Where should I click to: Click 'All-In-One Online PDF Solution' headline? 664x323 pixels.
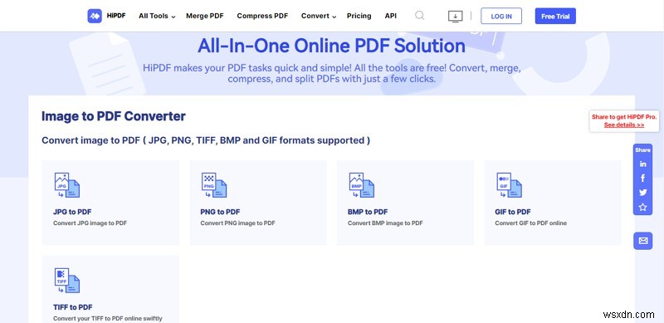tap(331, 46)
